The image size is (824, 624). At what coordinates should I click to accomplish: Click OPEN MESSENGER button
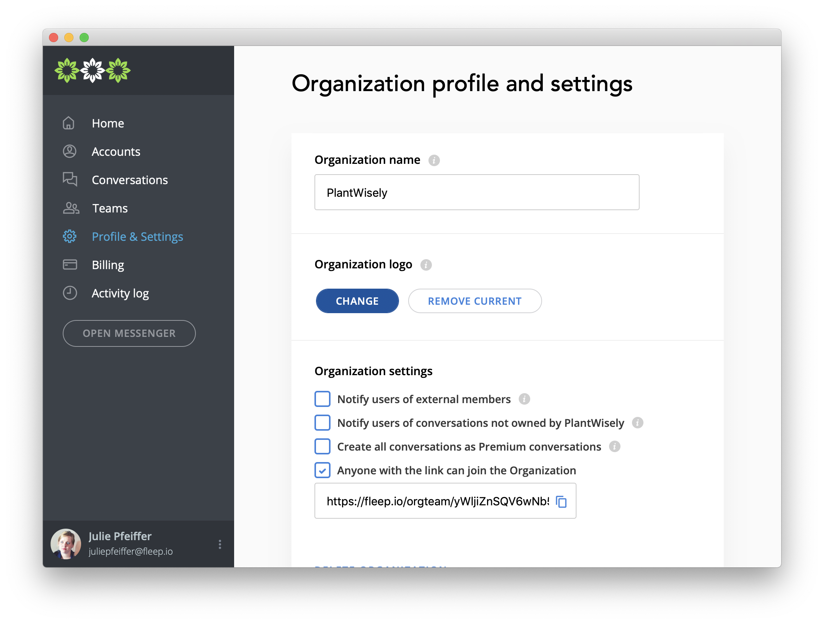pyautogui.click(x=129, y=333)
